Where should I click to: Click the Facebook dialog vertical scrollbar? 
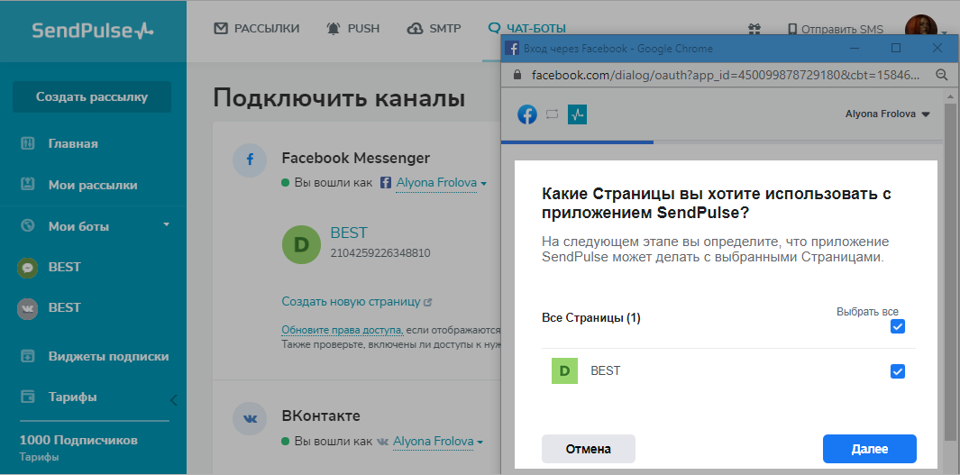pyautogui.click(x=950, y=270)
